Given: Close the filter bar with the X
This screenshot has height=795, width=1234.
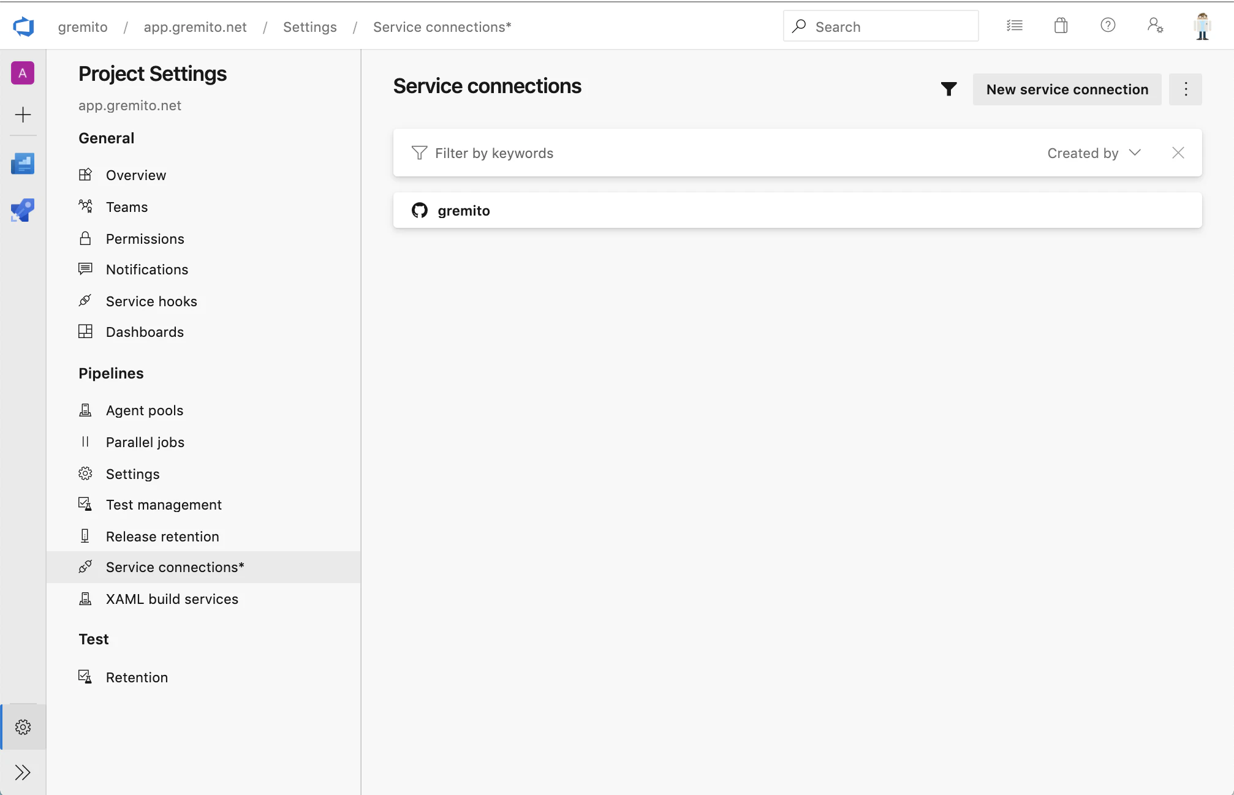Looking at the screenshot, I should pyautogui.click(x=1178, y=153).
